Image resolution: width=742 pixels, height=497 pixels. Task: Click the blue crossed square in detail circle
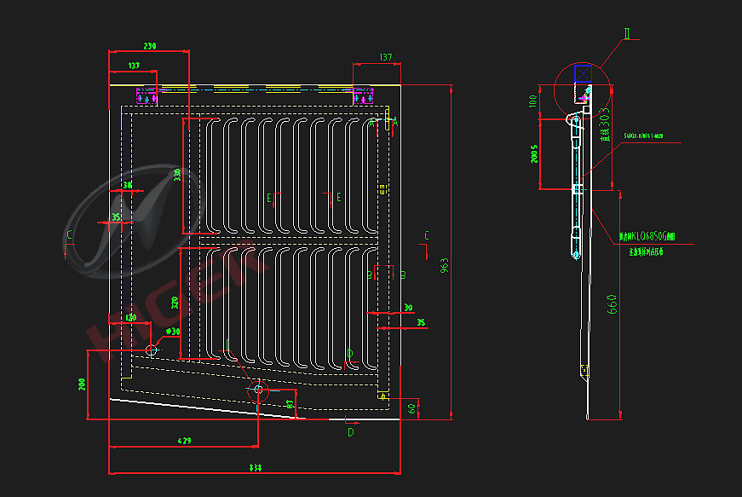pos(583,73)
